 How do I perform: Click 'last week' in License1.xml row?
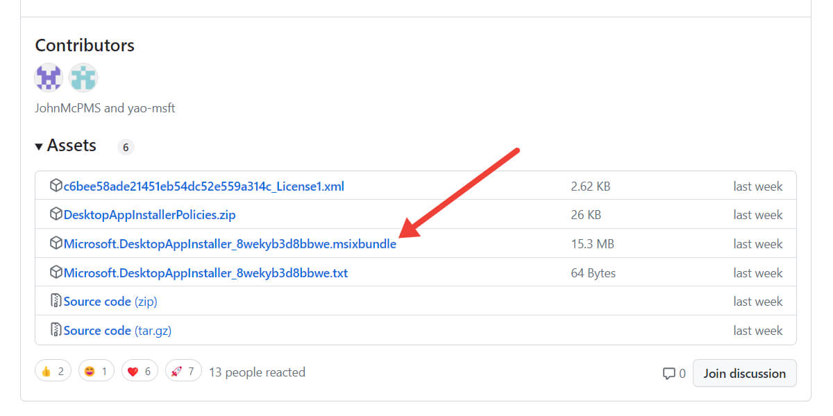(758, 187)
